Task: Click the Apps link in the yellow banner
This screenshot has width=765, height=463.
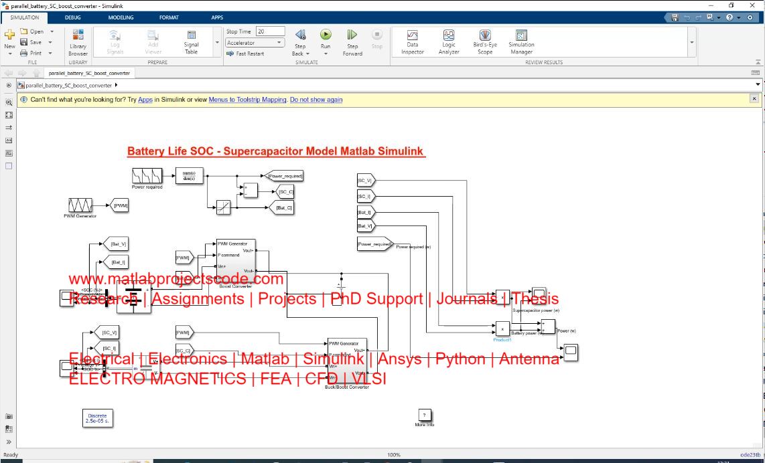Action: pos(145,100)
